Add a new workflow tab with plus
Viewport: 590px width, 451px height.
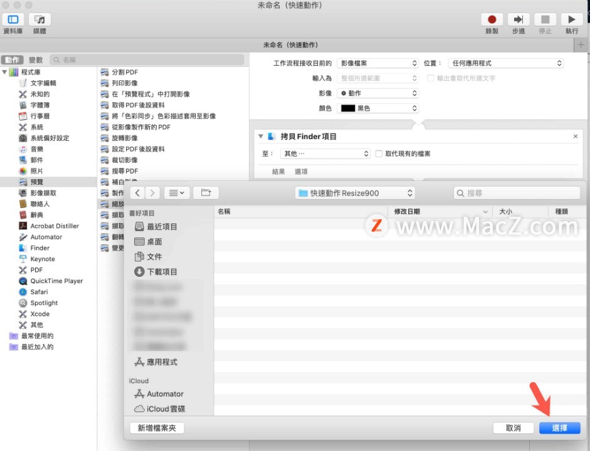(581, 45)
